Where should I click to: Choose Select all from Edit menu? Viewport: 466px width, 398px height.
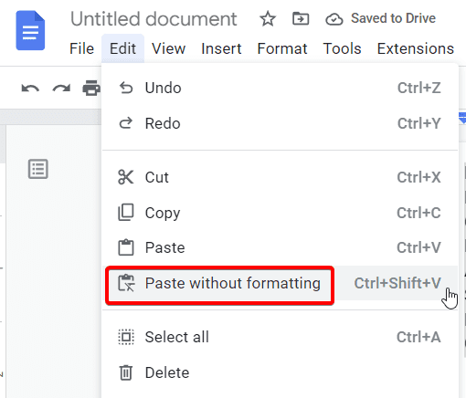(281, 337)
